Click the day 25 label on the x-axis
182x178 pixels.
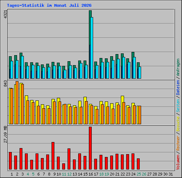pos(139,174)
